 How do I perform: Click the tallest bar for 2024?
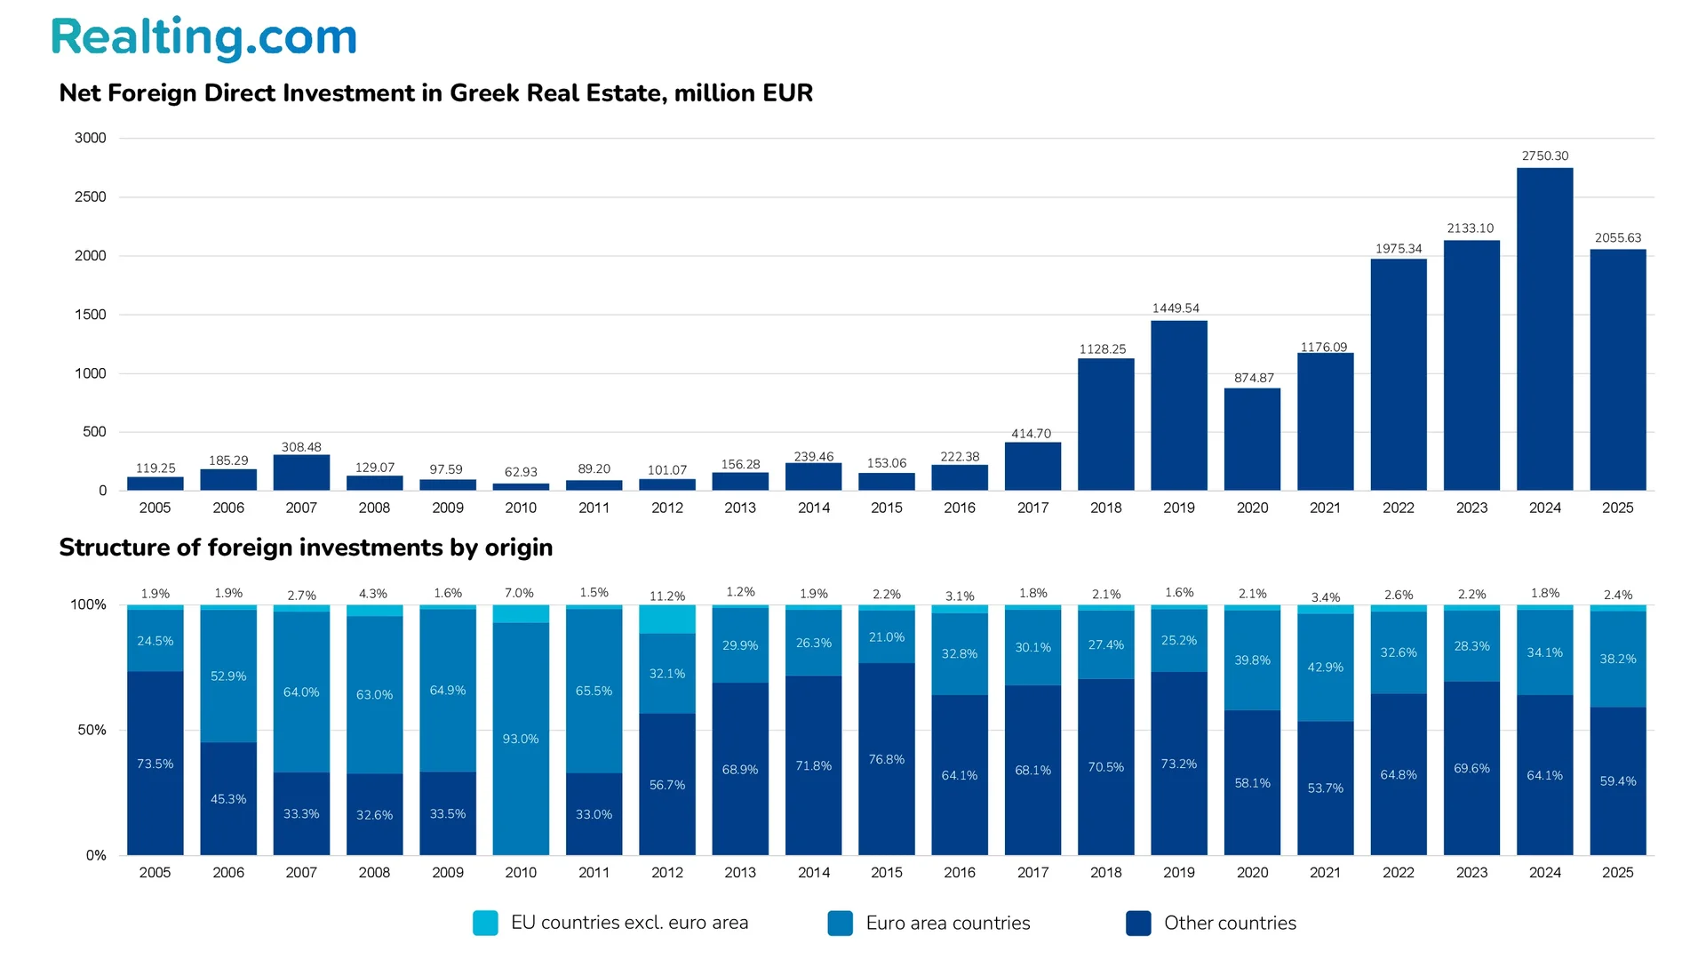click(x=1544, y=329)
